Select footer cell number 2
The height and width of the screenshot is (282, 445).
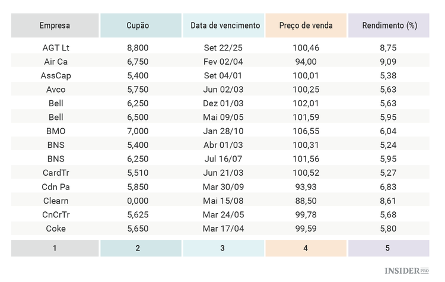pos(138,248)
